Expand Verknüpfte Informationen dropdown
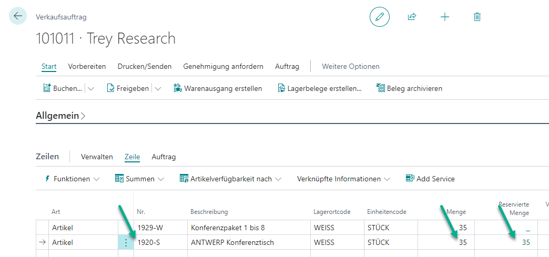Image resolution: width=549 pixels, height=257 pixels. [343, 179]
